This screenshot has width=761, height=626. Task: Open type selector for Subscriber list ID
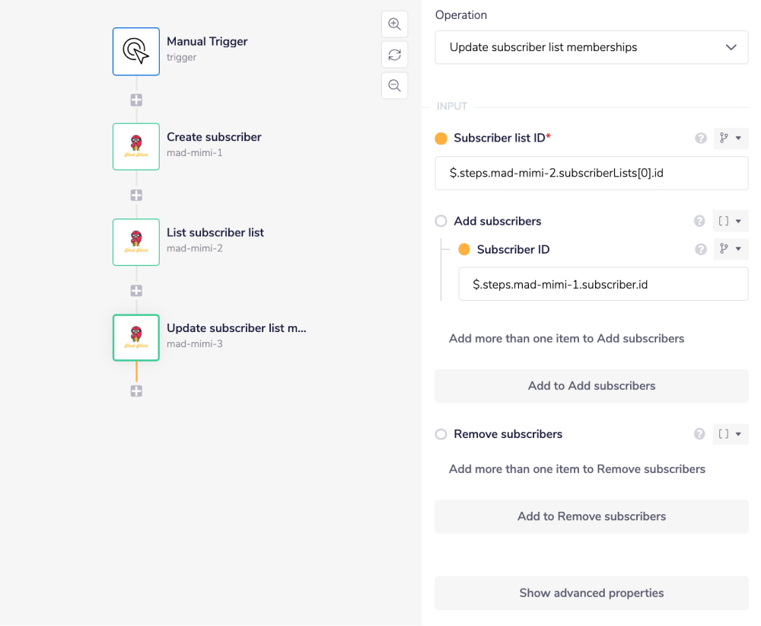click(730, 139)
